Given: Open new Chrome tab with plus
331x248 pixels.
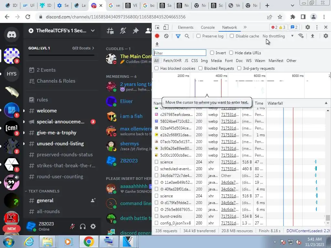Looking at the screenshot, I should pos(267,5).
